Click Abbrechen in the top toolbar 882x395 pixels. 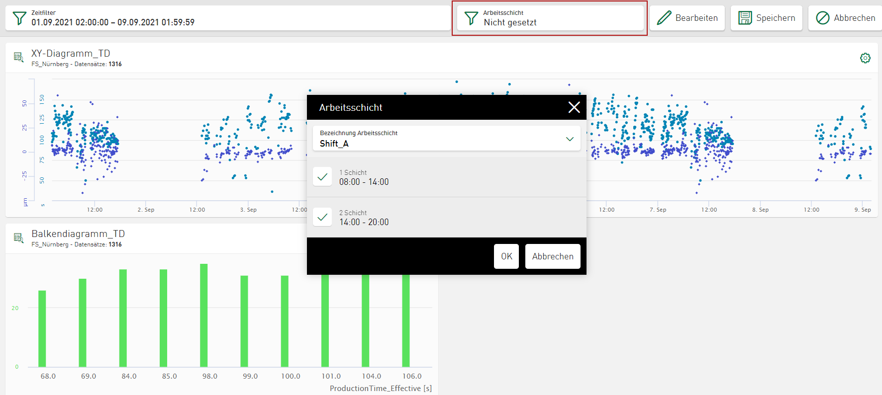click(x=846, y=18)
